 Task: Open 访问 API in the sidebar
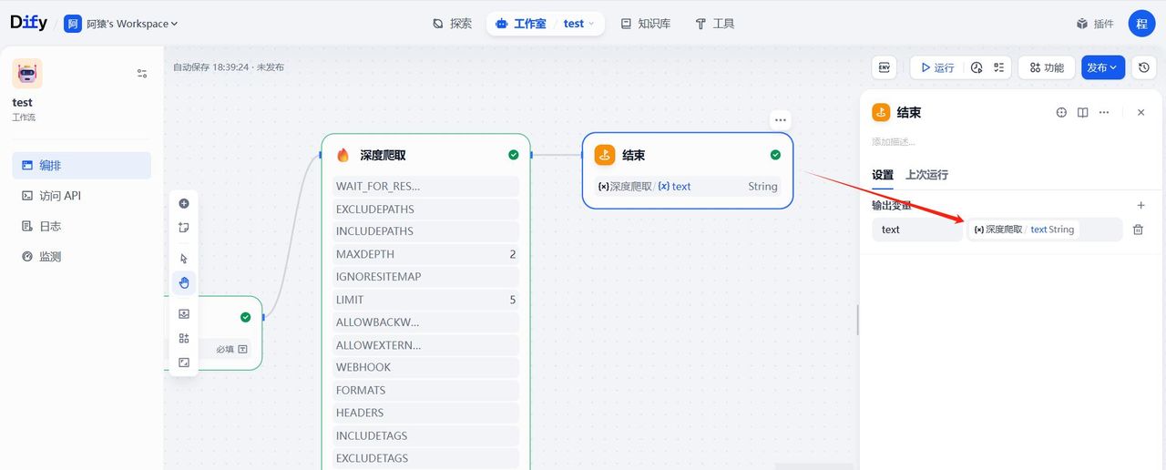(x=82, y=196)
